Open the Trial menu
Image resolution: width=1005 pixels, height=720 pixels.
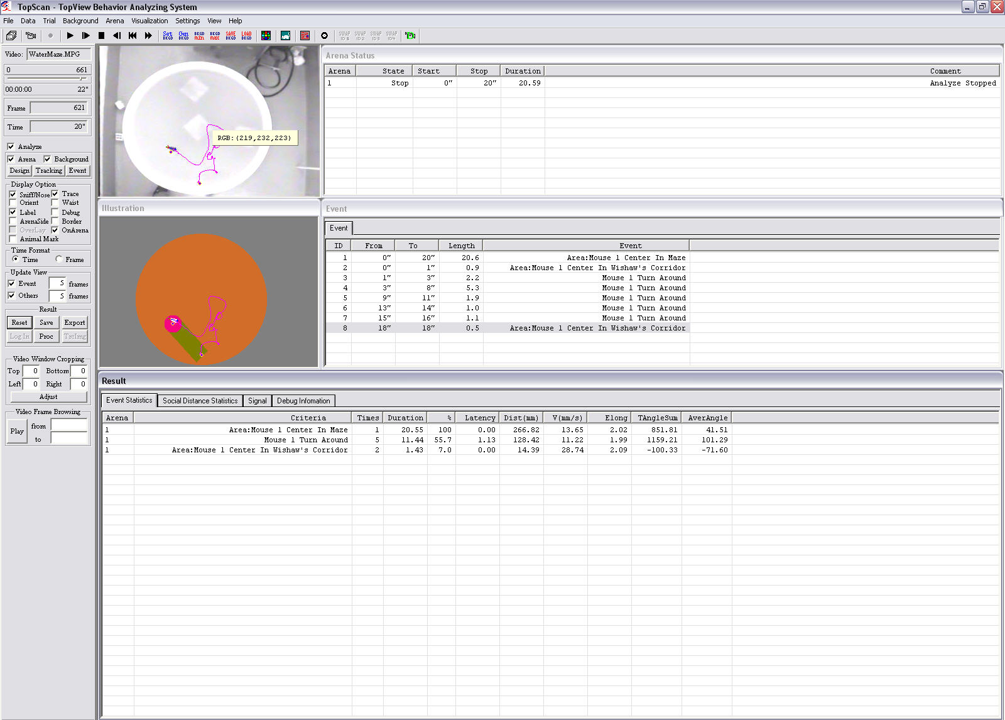49,21
